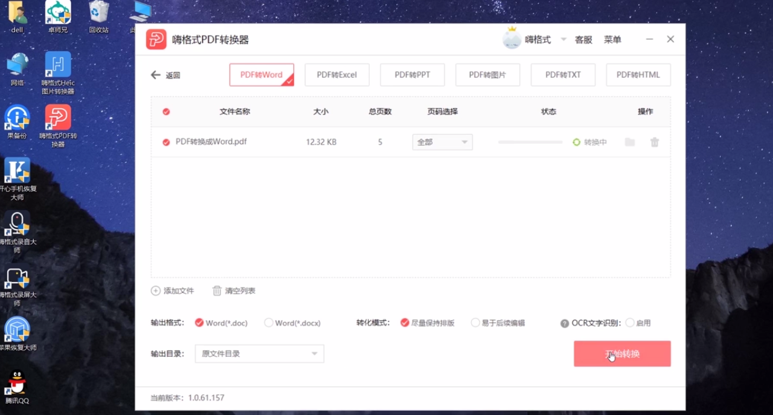Viewport: 773px width, 415px height.
Task: Click the 返回 text label
Action: click(173, 76)
